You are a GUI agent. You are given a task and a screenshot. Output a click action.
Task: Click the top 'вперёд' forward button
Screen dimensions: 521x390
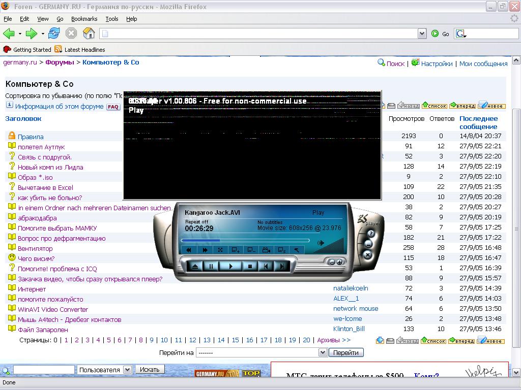coord(462,106)
